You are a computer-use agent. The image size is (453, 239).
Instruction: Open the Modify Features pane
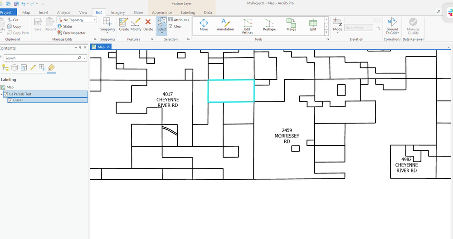coord(136,25)
